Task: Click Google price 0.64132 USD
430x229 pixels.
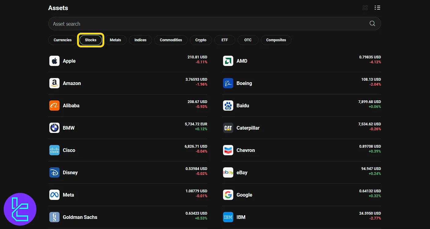Action: (370, 191)
